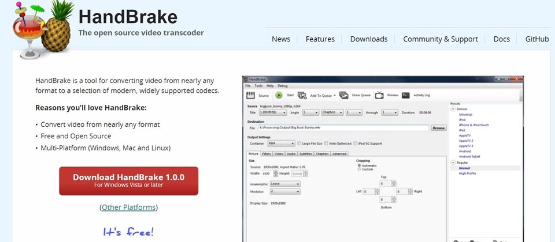Go to the Downloads nav item
The image size is (555, 242).
coord(368,39)
